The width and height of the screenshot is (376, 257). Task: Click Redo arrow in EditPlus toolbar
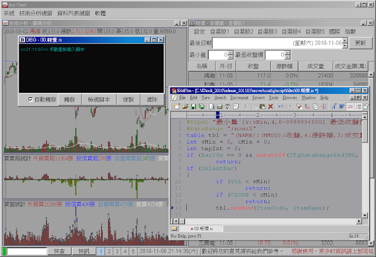coord(289,106)
